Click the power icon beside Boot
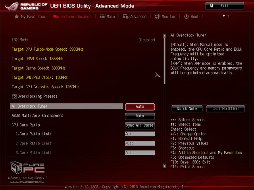The height and width of the screenshot is (190, 254). point(186,17)
